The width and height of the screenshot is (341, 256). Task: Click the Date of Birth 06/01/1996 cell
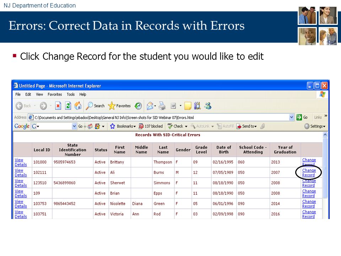point(224,203)
